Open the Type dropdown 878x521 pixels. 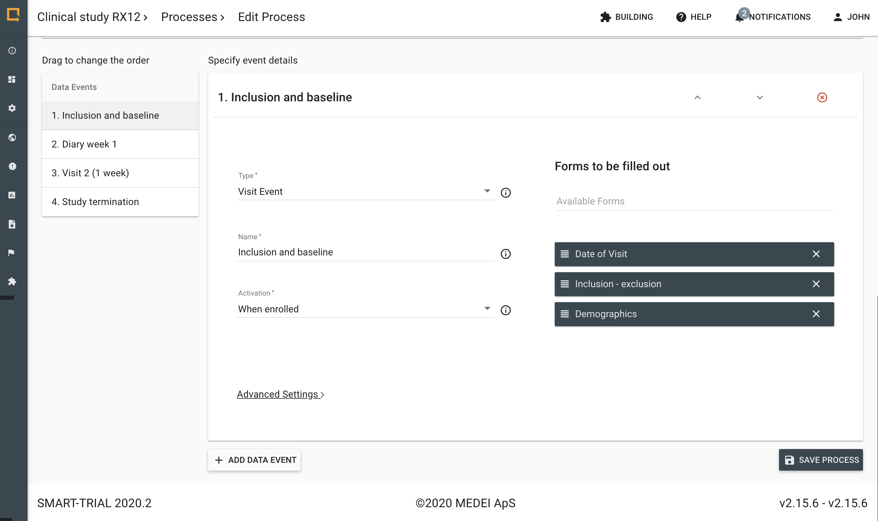(x=365, y=192)
